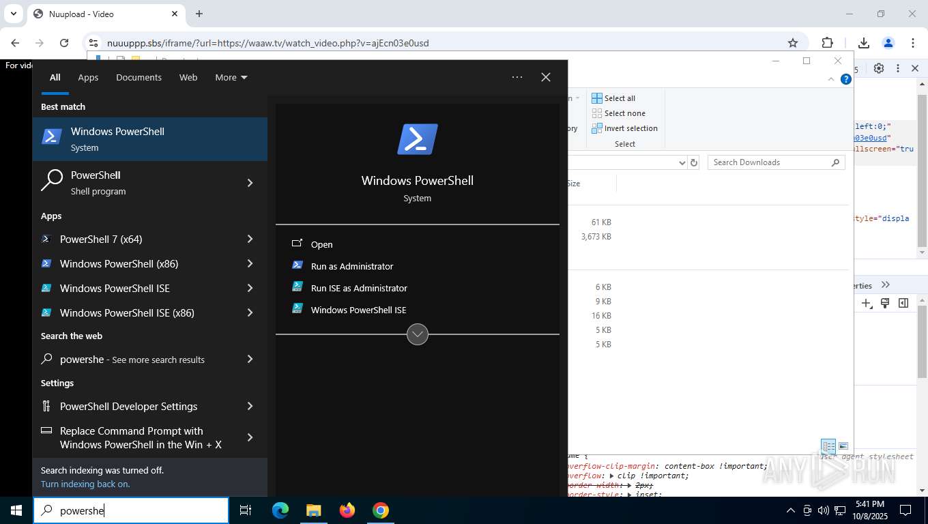Open Chrome profile menu
The height and width of the screenshot is (524, 928).
(x=888, y=43)
